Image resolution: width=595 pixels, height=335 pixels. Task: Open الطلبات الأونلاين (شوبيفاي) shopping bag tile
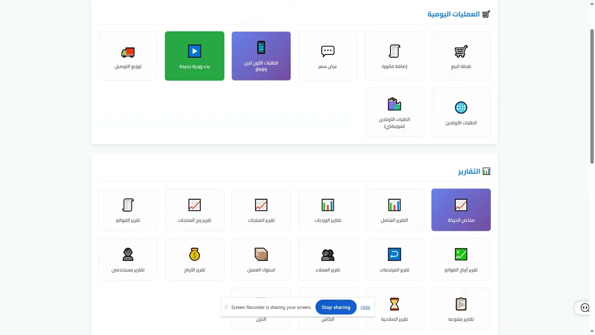point(394,113)
